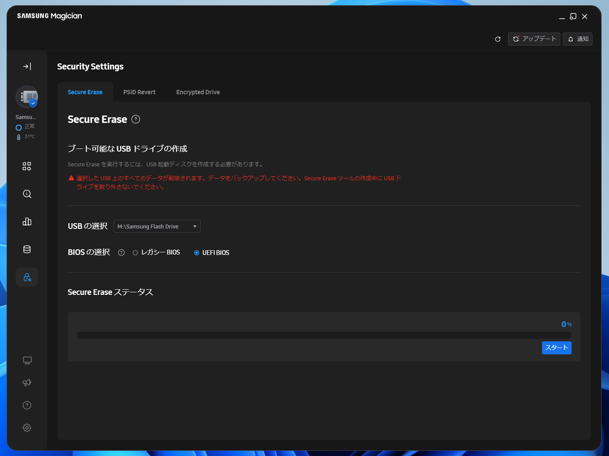
Task: Open the Data Management database icon
Action: click(27, 249)
